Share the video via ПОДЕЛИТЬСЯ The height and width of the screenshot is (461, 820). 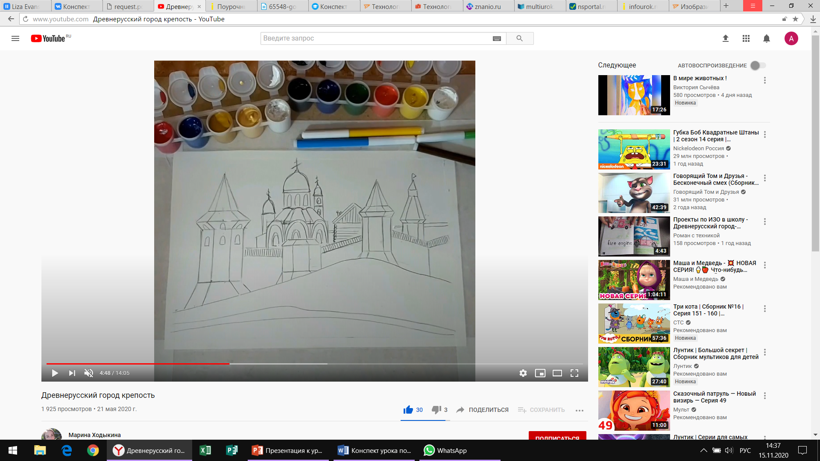tap(483, 410)
